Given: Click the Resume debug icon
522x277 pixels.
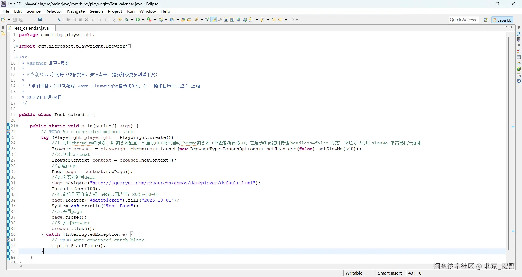Looking at the screenshot, I should pyautogui.click(x=68, y=20).
